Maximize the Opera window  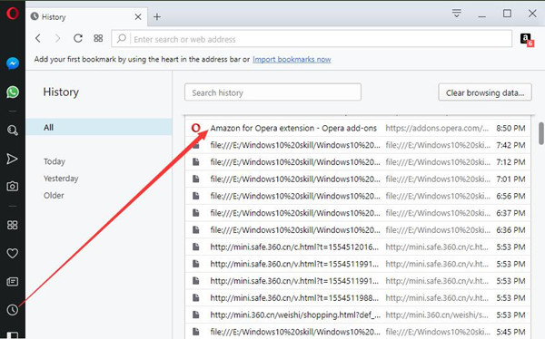click(x=507, y=14)
